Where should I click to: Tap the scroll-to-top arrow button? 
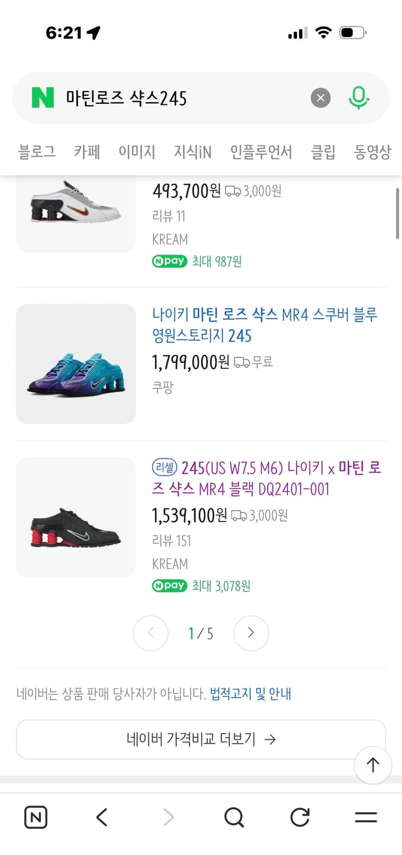pos(373,766)
